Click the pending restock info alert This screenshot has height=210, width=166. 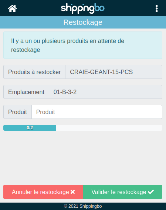[83, 45]
